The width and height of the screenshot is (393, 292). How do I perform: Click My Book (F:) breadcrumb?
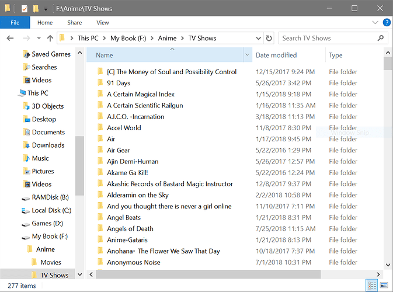pos(128,38)
